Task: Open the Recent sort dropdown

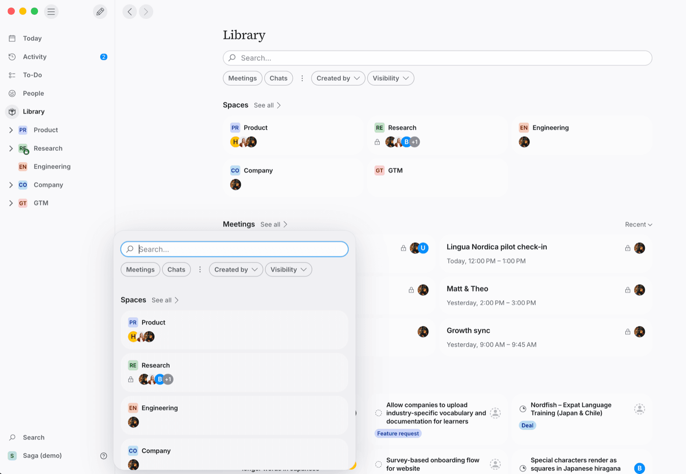Action: tap(639, 224)
